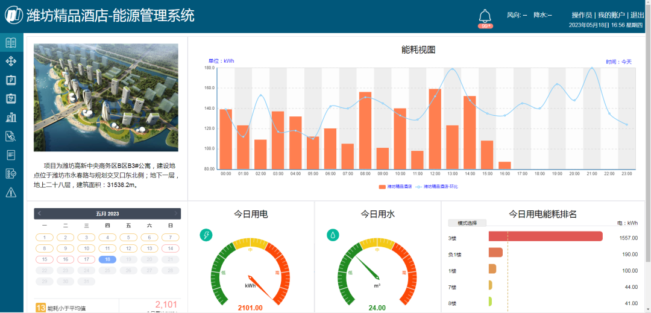
Task: Click the notification bell icon
Action: pos(485,16)
